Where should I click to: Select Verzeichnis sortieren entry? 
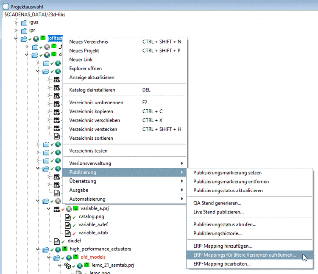[x=125, y=138]
